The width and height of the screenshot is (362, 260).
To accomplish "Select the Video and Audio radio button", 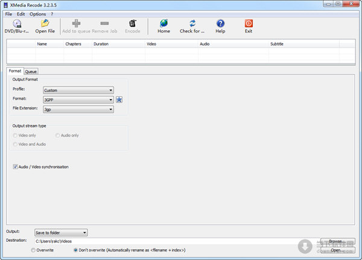I will pos(15,144).
